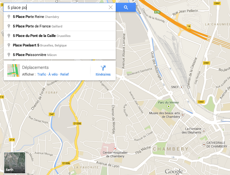Image resolution: width=230 pixels, height=175 pixels.
Task: Open the Déplacements traffic map thumbnail
Action: tap(14, 70)
